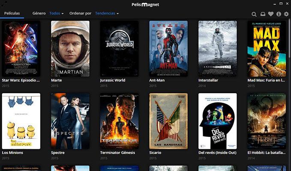Open the About info icon
Viewport: 291px width, 171px height.
point(279,14)
